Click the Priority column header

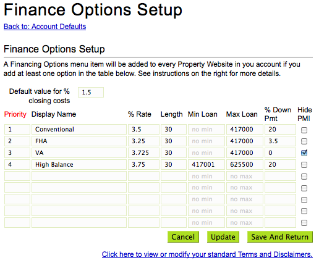pos(15,114)
